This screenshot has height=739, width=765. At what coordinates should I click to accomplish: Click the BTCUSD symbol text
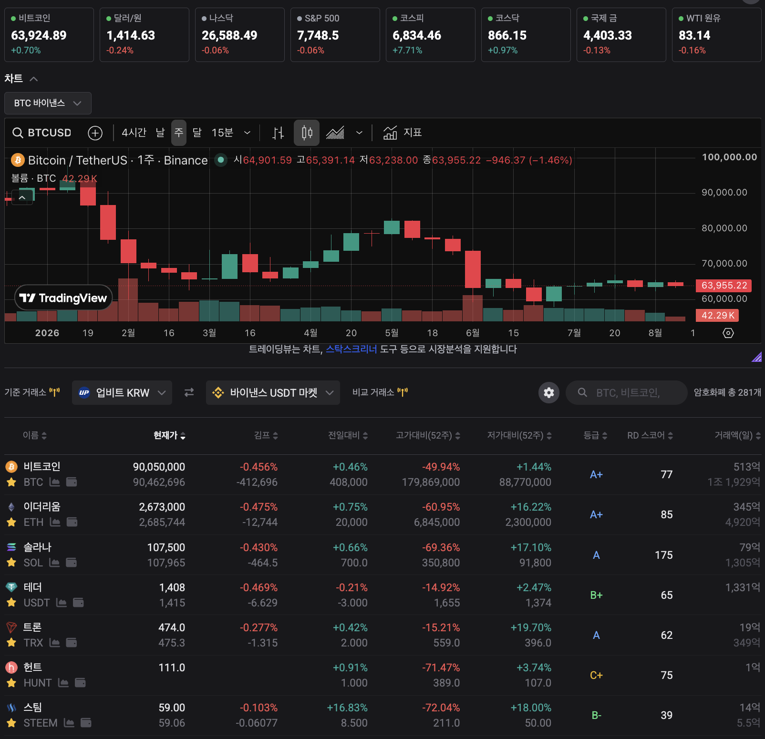(x=50, y=133)
